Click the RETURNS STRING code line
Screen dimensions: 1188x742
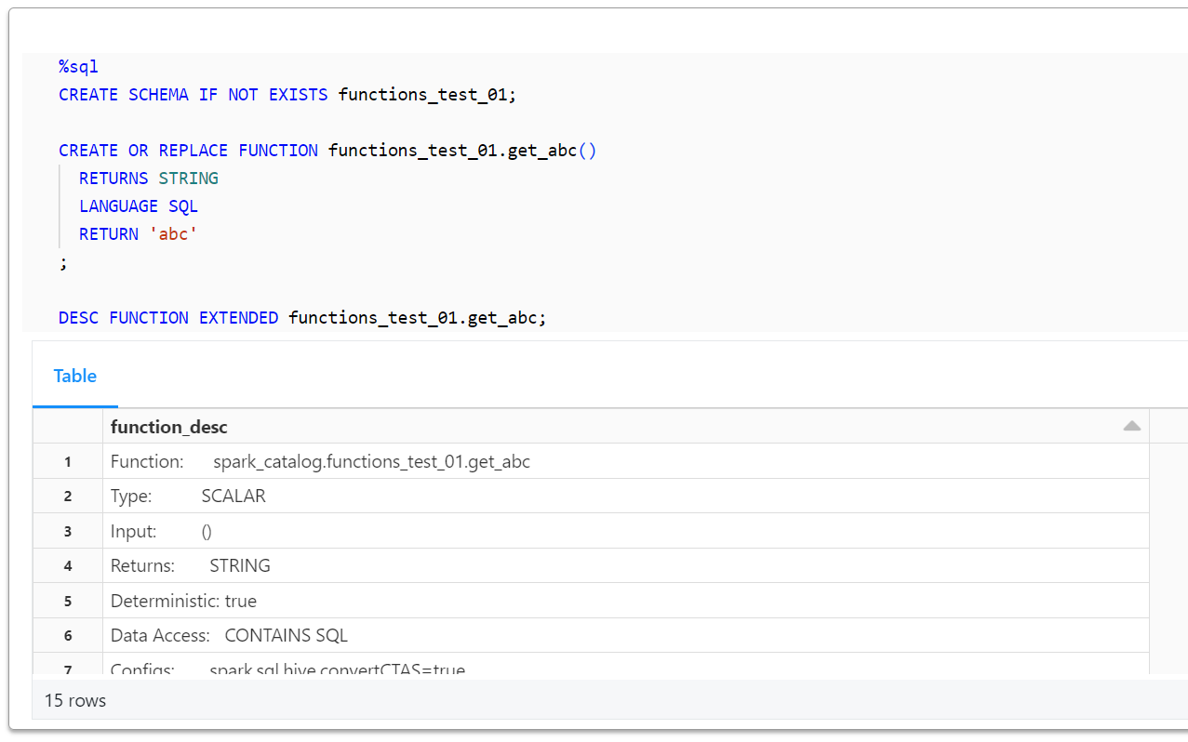[149, 179]
